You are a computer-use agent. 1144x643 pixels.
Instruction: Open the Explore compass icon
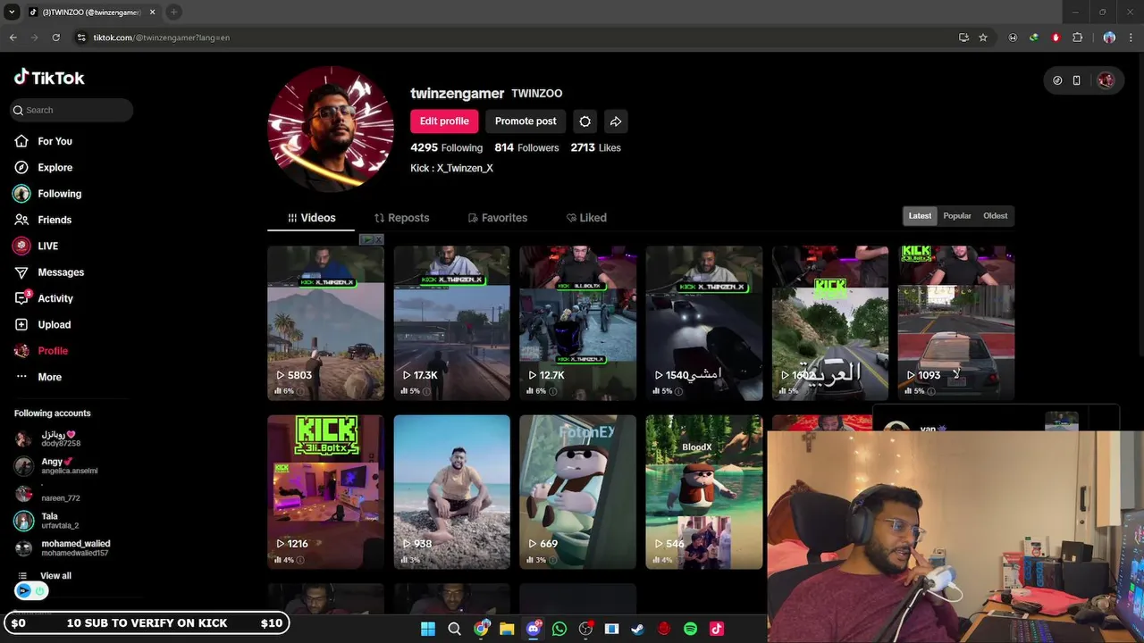[x=21, y=167]
